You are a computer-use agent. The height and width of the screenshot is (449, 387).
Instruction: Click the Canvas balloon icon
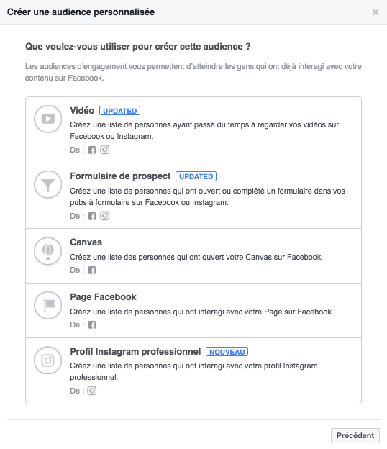coord(47,251)
